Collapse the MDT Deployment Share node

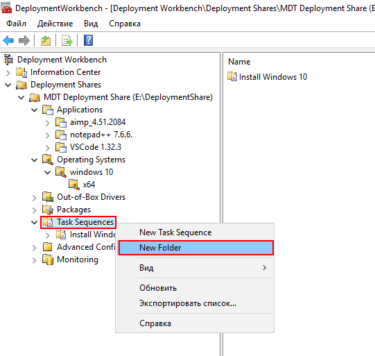(21, 97)
